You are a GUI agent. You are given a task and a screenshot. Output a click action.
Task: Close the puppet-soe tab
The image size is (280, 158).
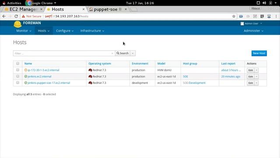[x=126, y=9]
